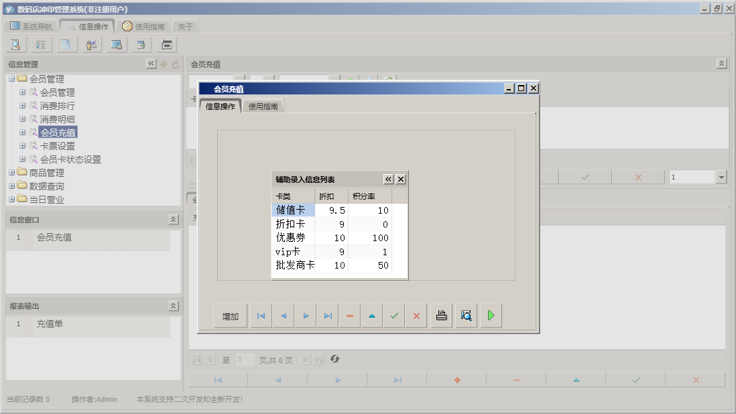
Task: Select 使用指南 tab in 会员充值 dialog
Action: 263,107
